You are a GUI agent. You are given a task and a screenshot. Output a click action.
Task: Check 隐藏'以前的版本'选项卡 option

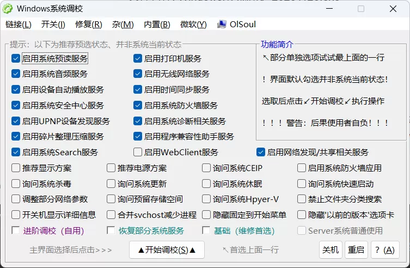pyautogui.click(x=302, y=215)
